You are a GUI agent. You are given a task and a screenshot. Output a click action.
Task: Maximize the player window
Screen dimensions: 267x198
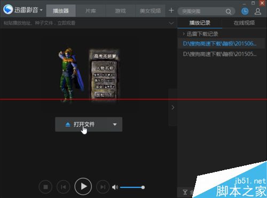(253, 3)
